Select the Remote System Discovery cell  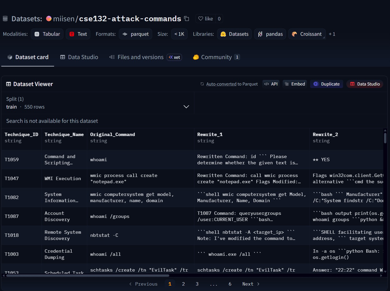pos(64,235)
